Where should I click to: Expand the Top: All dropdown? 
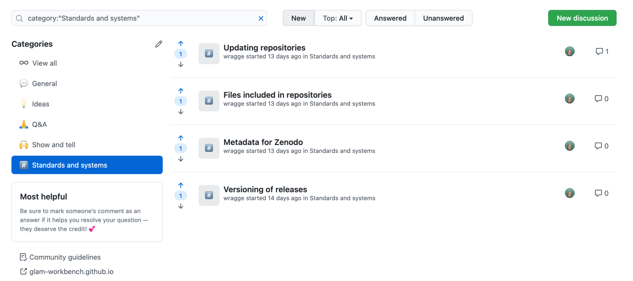pyautogui.click(x=338, y=18)
